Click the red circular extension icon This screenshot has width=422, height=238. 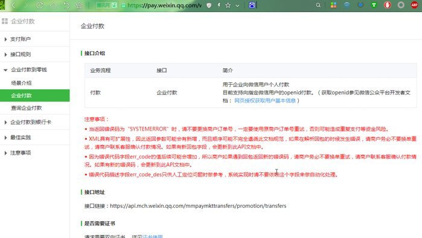[x=387, y=5]
